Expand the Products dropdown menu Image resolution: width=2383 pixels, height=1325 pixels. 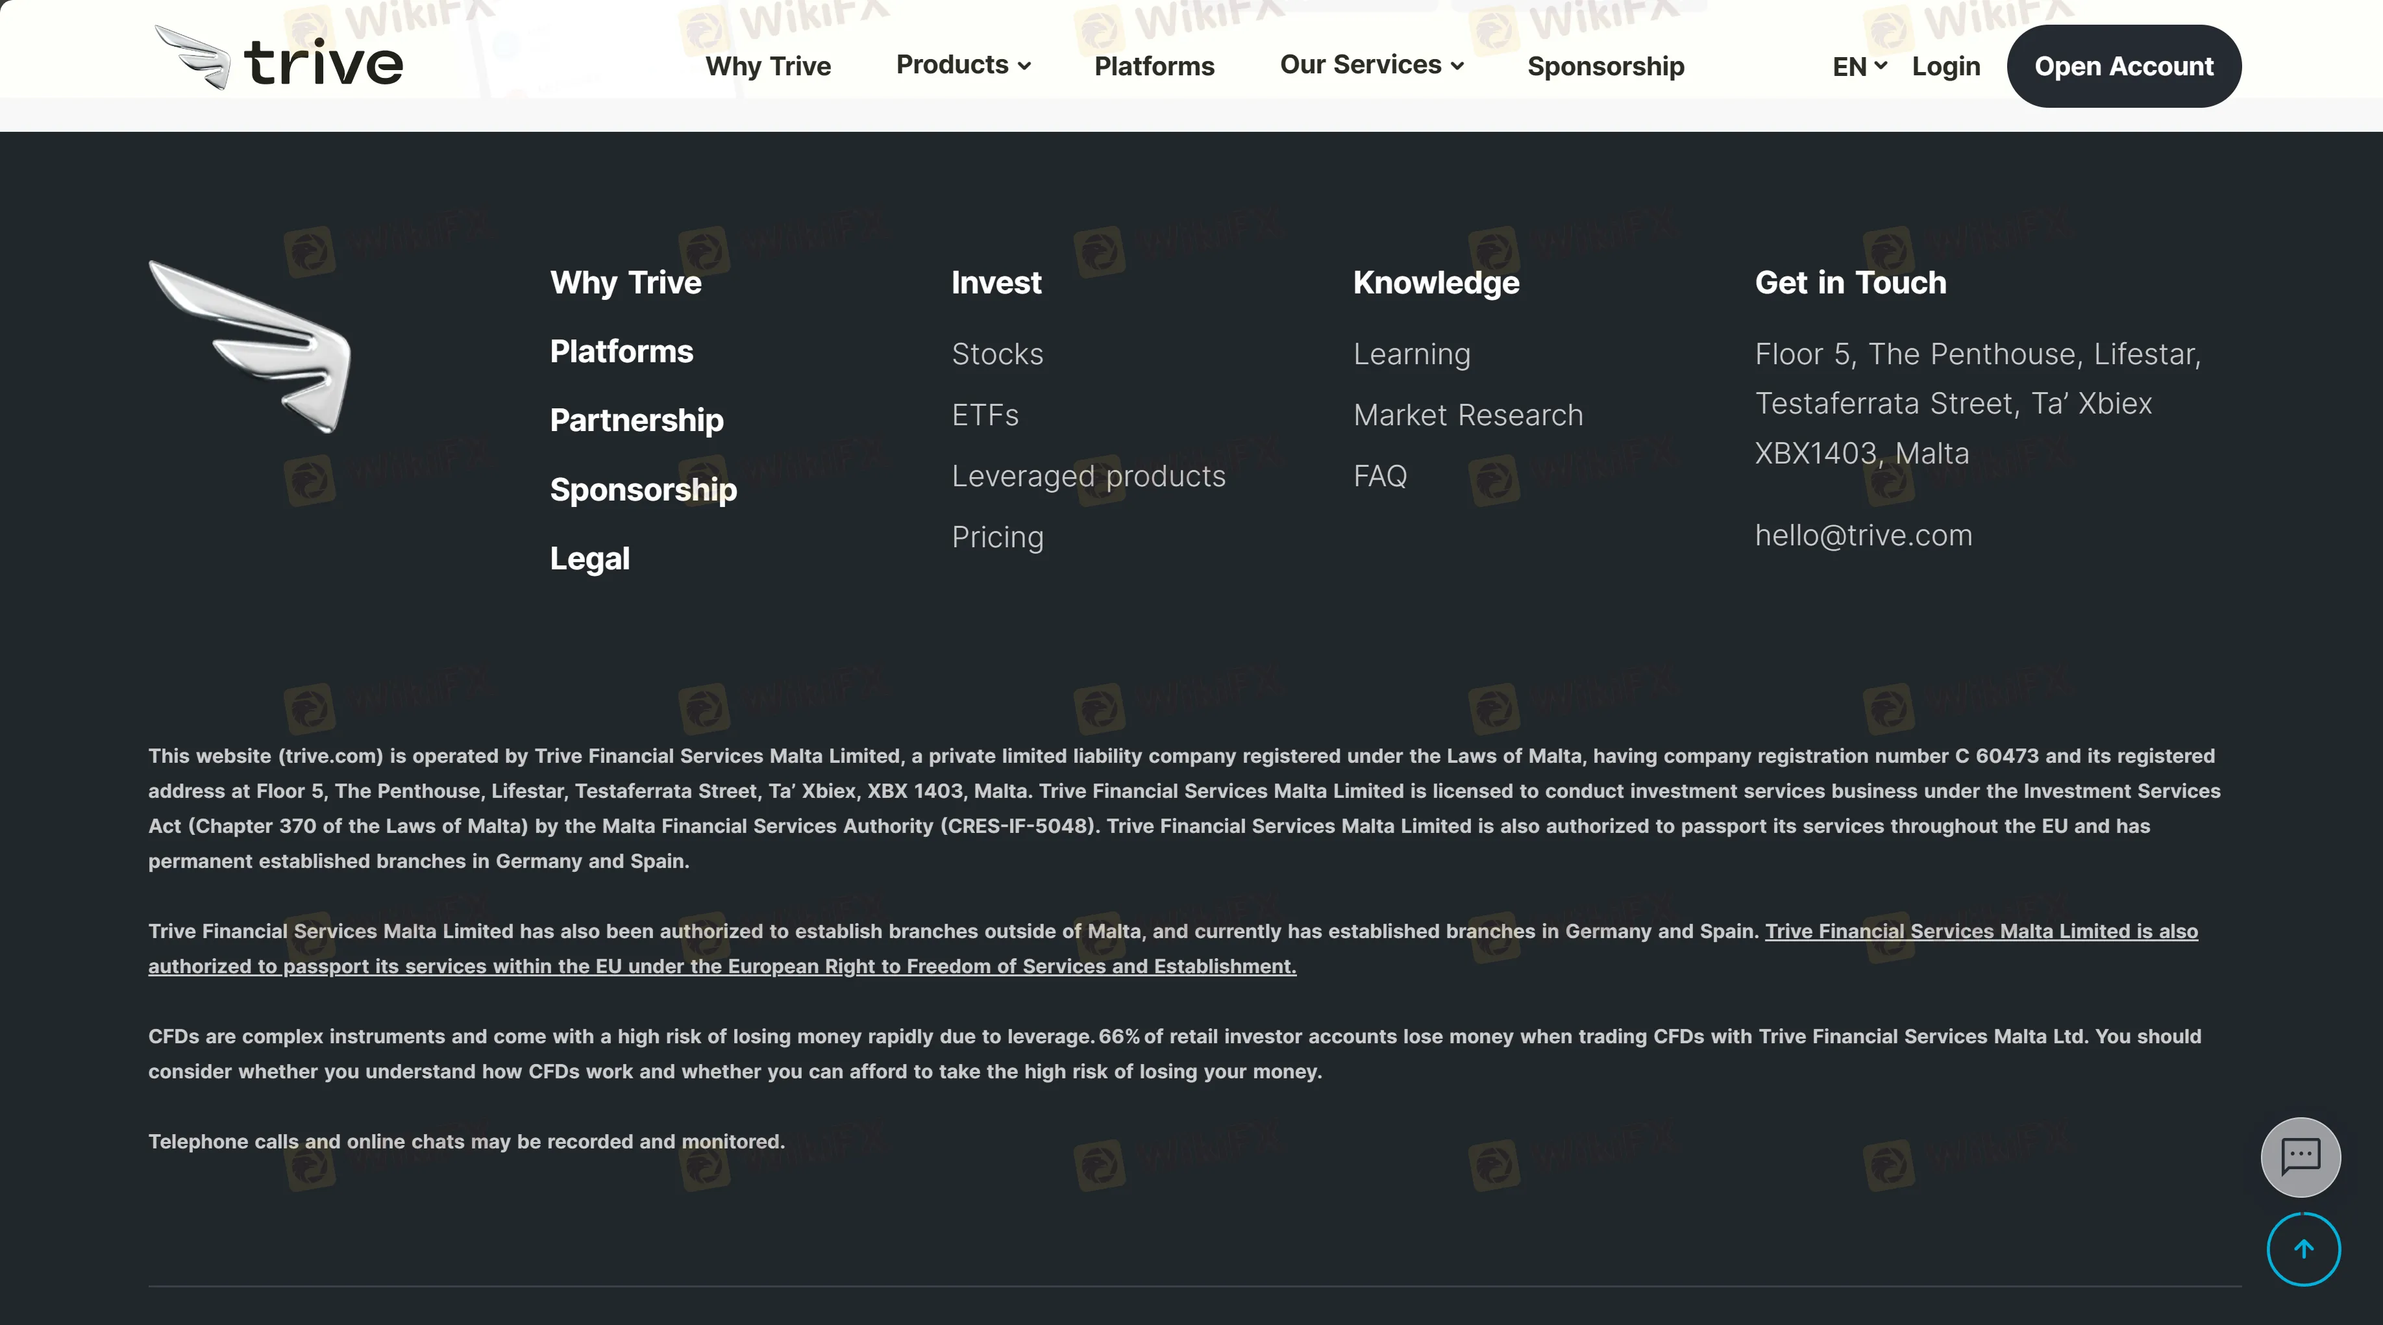tap(963, 66)
